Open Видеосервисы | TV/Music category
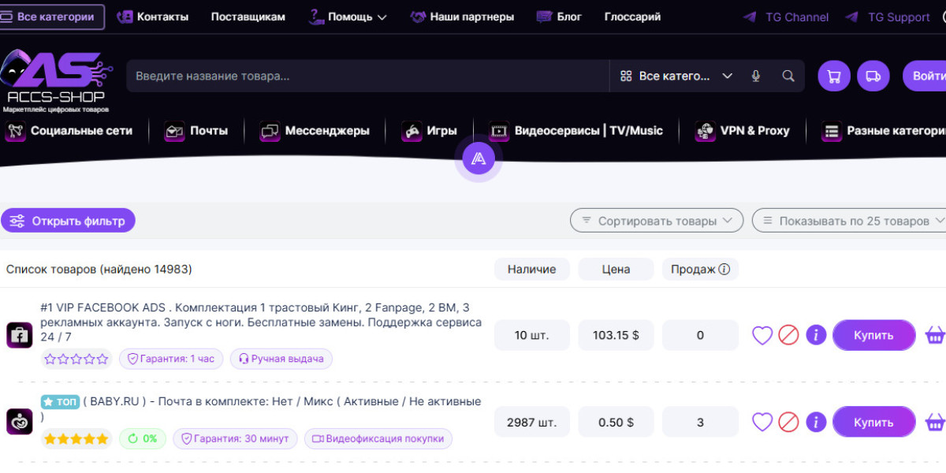946x473 pixels. coord(576,131)
